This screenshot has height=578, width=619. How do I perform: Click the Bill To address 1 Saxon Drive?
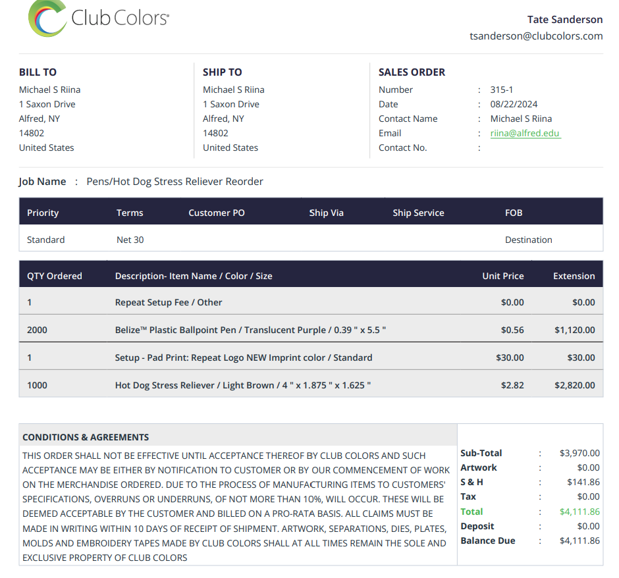click(47, 104)
